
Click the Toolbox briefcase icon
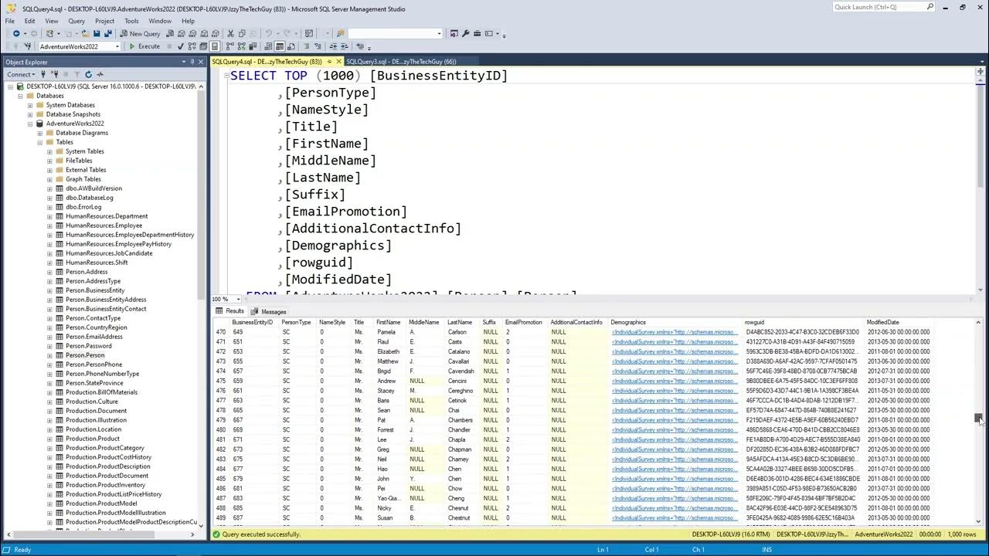tap(477, 34)
